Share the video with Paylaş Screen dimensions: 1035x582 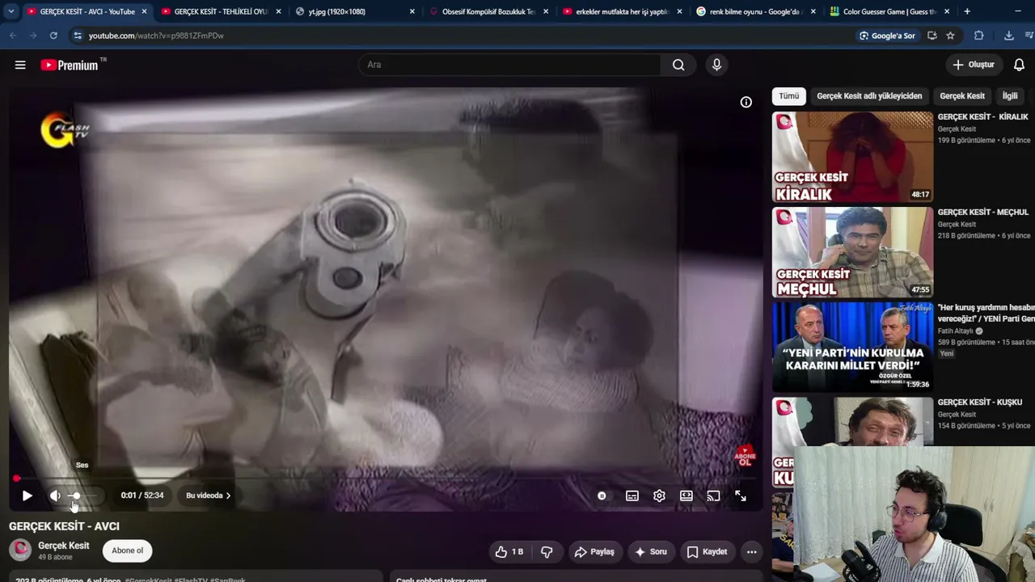click(594, 551)
